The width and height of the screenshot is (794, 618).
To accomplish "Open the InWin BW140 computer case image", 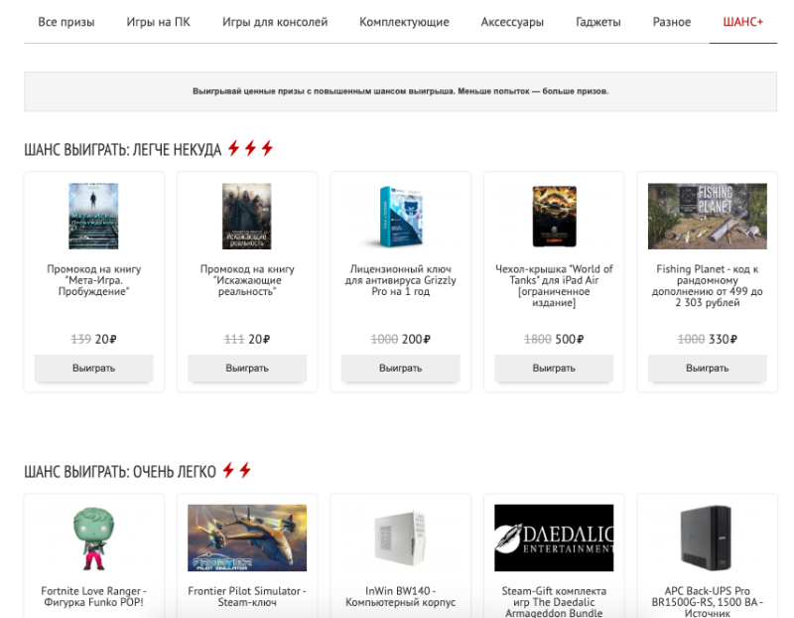I will click(x=401, y=538).
